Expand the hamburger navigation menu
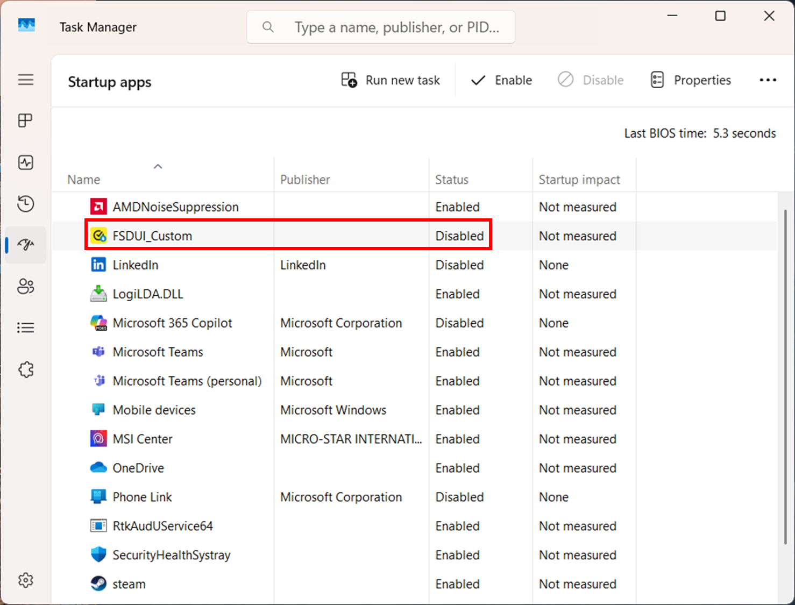The width and height of the screenshot is (795, 605). click(25, 80)
